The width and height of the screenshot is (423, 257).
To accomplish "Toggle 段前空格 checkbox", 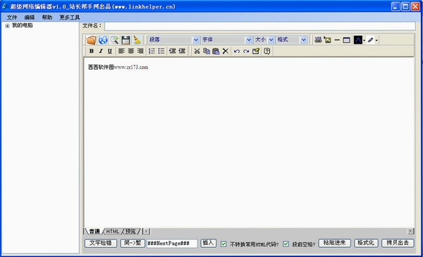I will point(286,244).
